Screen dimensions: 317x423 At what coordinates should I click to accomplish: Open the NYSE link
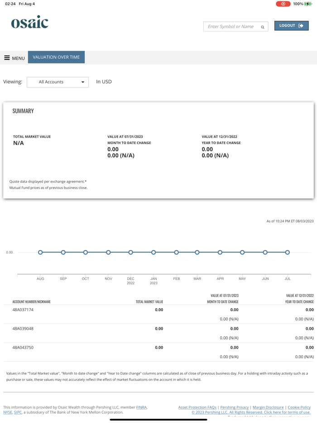pyautogui.click(x=8, y=413)
